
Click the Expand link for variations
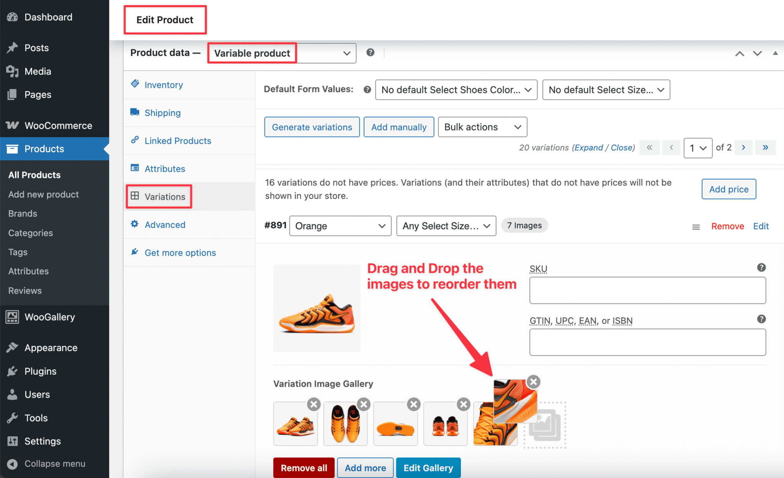[x=589, y=147]
